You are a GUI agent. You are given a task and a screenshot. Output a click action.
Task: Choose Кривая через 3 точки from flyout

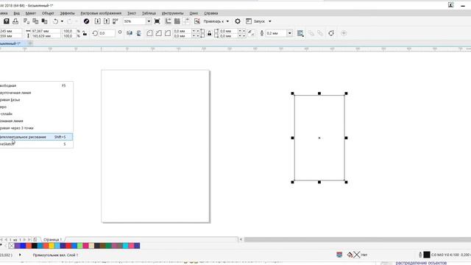coord(36,128)
